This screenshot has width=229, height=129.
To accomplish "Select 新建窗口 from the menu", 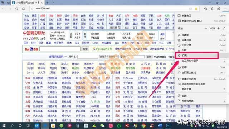I will (x=201, y=16).
